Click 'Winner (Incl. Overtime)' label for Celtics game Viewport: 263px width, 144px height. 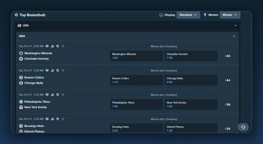[164, 71]
